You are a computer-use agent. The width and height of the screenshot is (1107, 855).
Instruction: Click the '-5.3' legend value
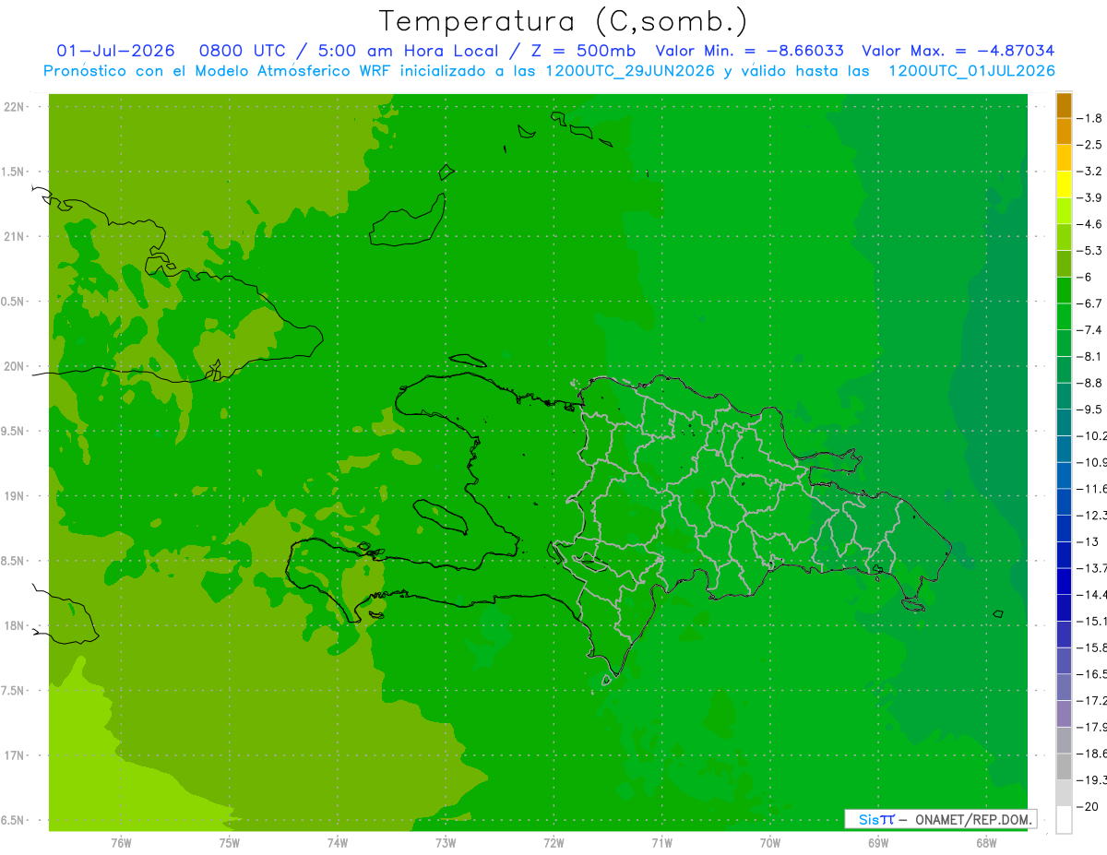tap(1090, 251)
